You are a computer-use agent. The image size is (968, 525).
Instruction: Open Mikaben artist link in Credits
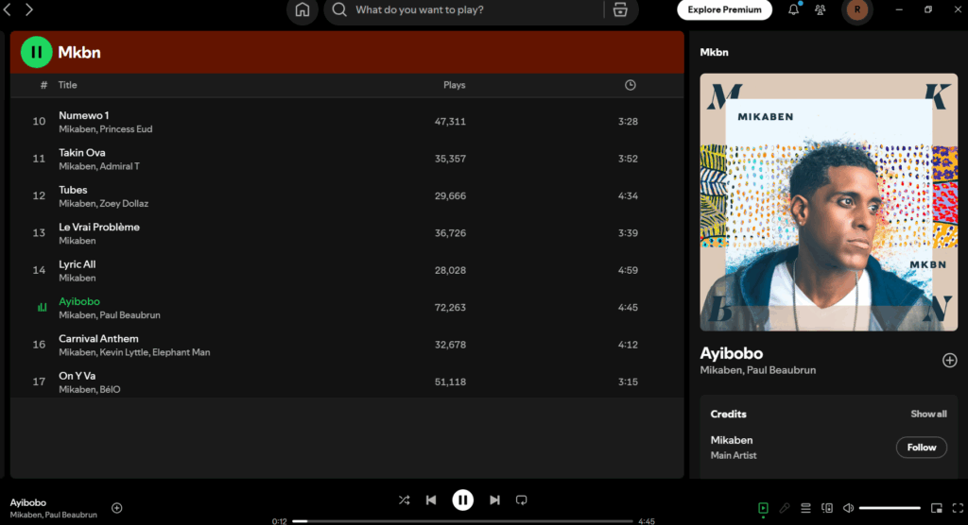[x=731, y=440]
